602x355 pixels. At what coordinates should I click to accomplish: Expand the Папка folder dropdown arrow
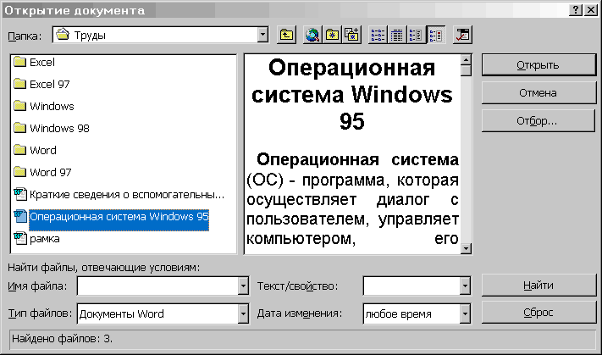pos(262,35)
